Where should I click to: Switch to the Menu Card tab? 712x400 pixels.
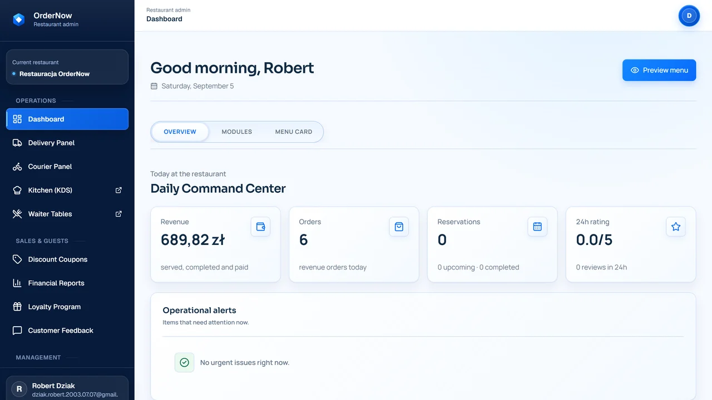point(294,132)
